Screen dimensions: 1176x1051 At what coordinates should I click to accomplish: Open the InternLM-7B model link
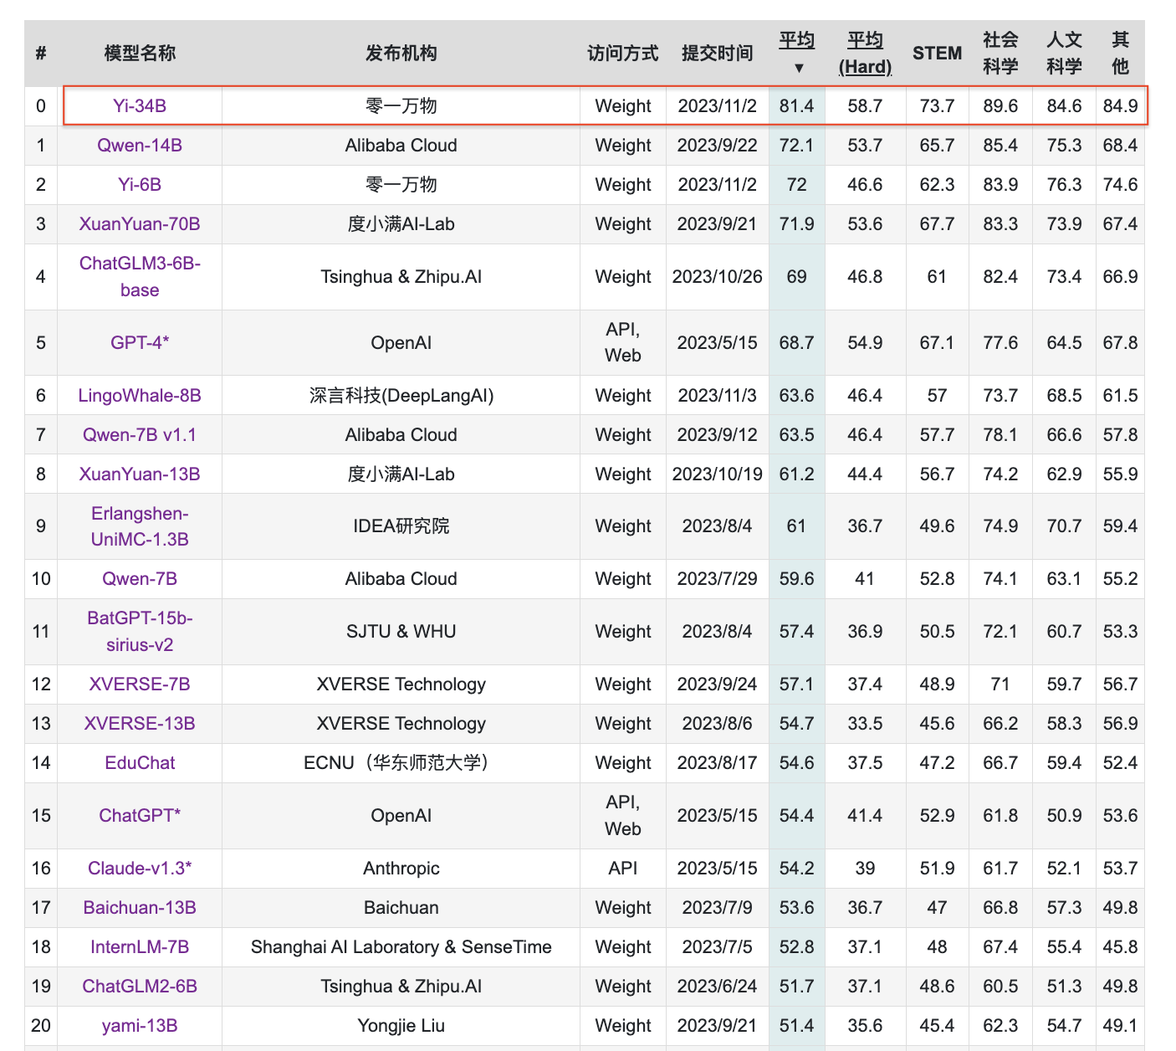tap(139, 946)
